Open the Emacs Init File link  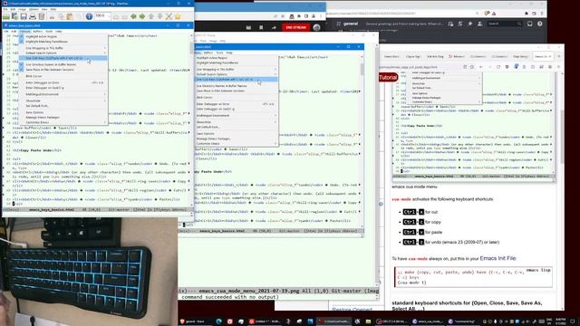[498, 258]
